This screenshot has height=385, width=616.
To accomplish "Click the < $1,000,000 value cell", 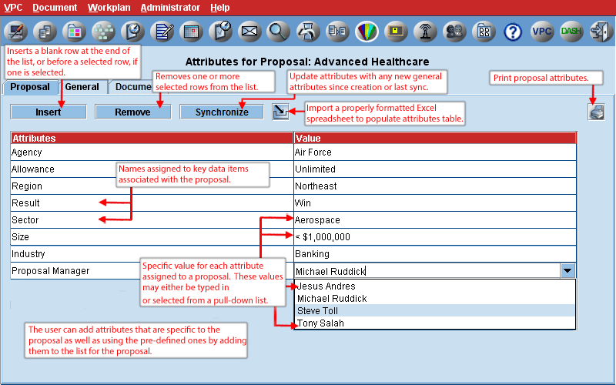I will (x=435, y=236).
